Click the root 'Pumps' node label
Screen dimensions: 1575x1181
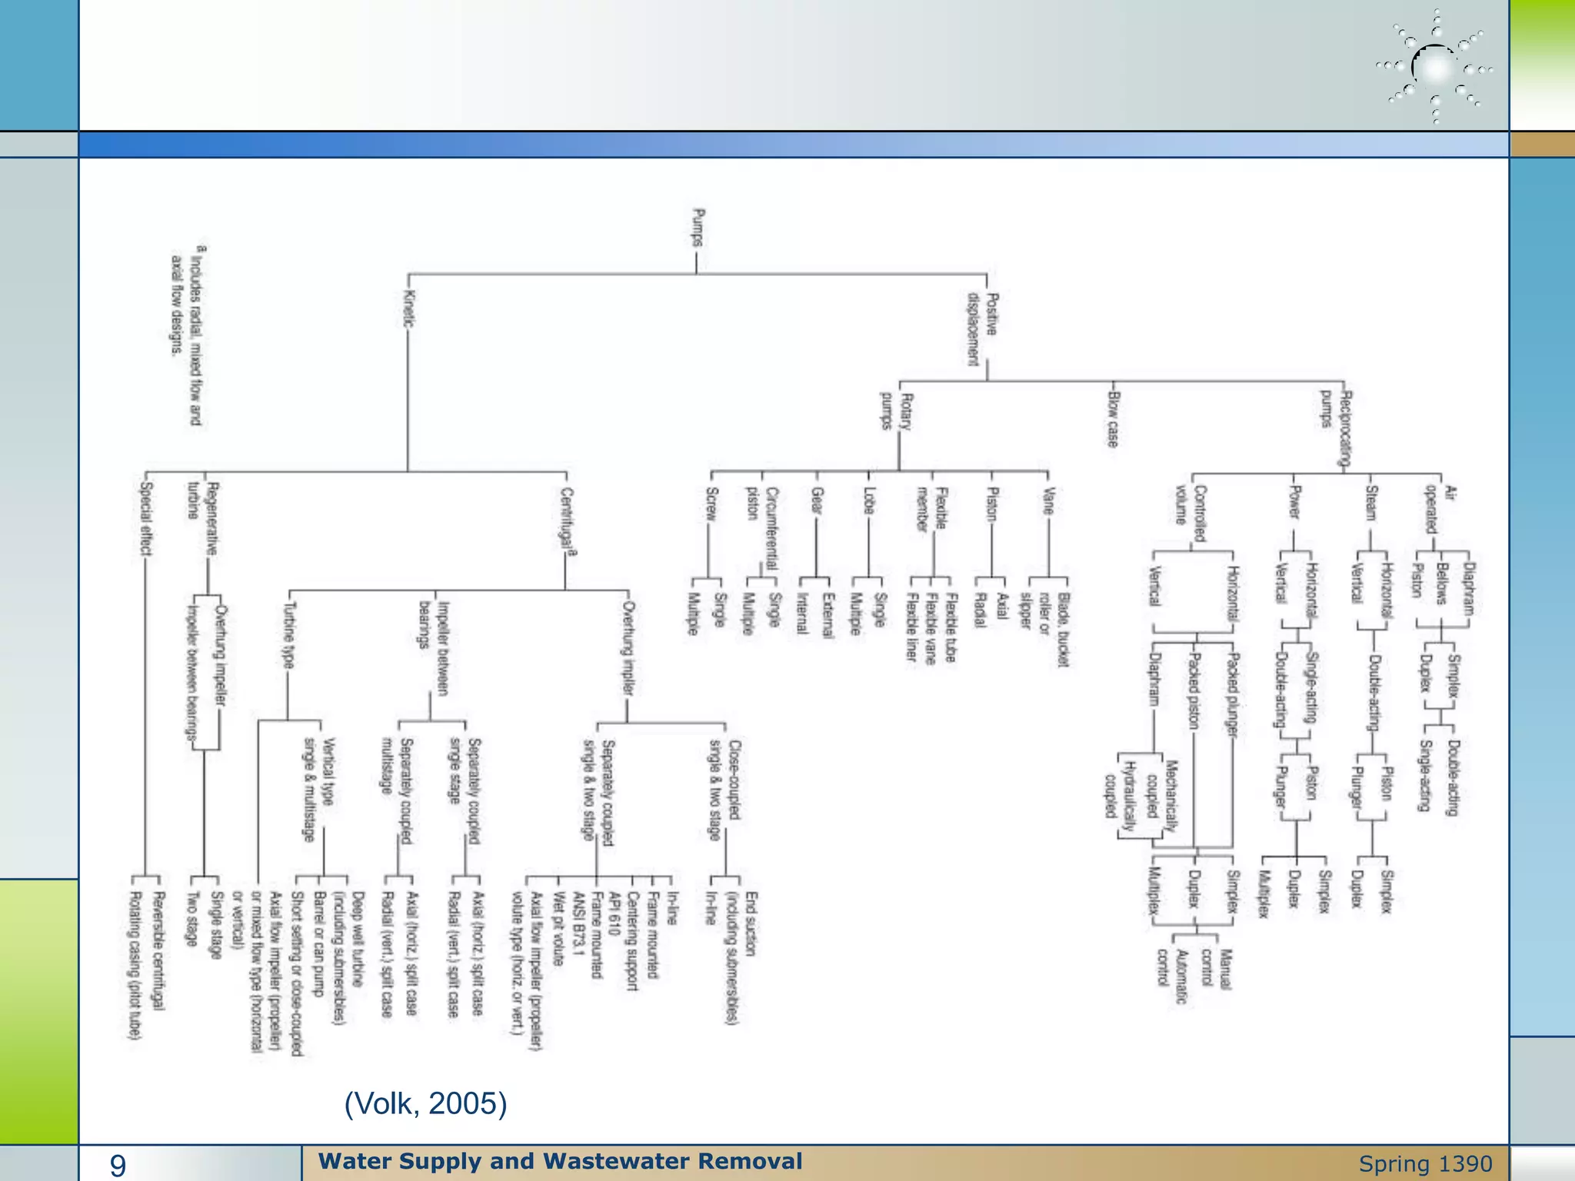point(698,228)
